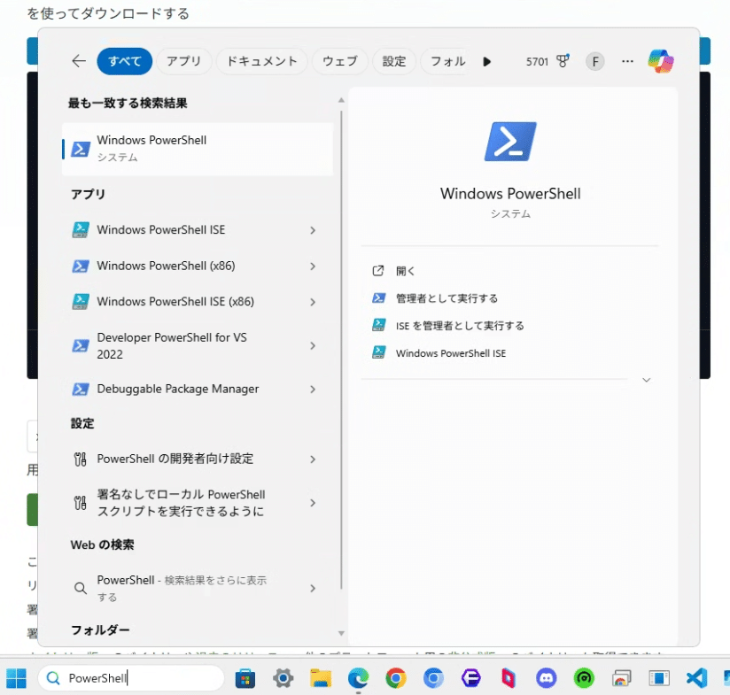Screen dimensions: 730x695
Task: Click Debuggable Package Manager icon
Action: 81,389
